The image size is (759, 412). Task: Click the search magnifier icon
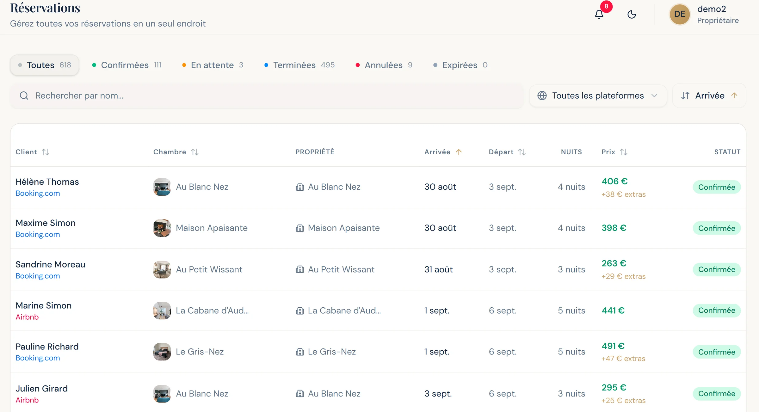24,96
